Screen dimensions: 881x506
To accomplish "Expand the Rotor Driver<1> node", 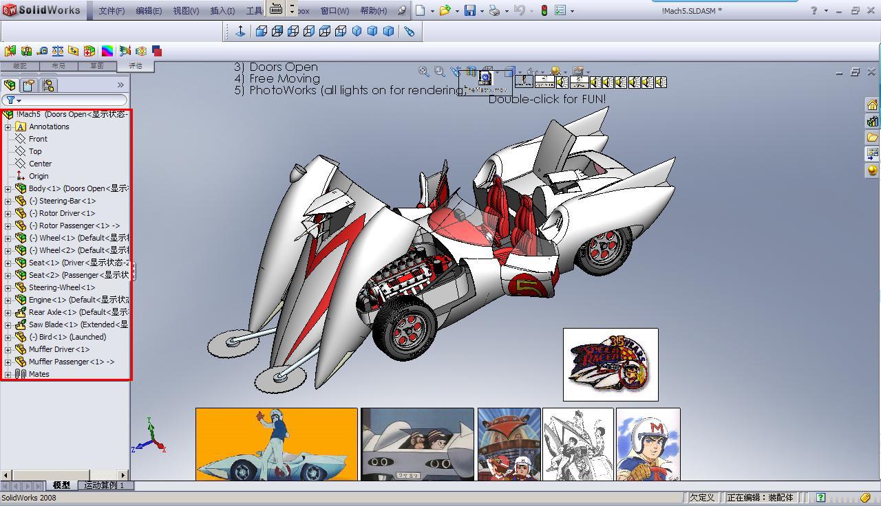I will (x=8, y=213).
